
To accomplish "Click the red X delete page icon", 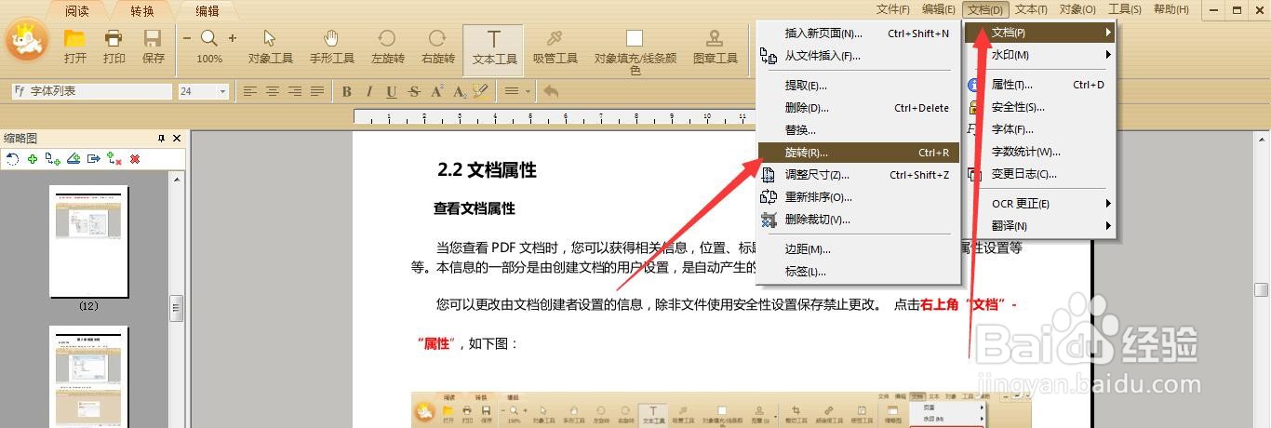I will coord(135,159).
